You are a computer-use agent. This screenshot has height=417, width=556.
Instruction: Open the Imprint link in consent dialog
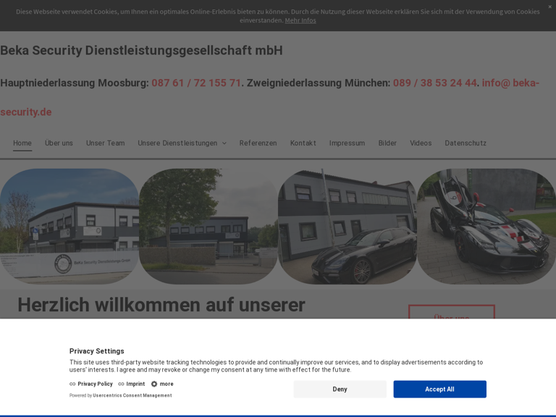point(135,384)
